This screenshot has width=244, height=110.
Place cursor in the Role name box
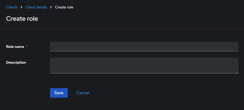click(x=144, y=47)
